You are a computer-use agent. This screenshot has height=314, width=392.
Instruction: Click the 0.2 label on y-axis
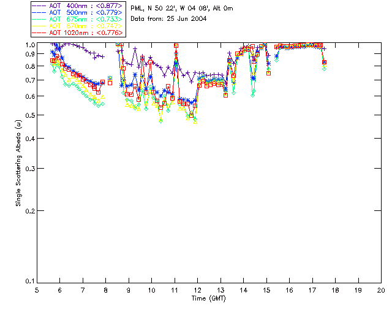point(30,211)
